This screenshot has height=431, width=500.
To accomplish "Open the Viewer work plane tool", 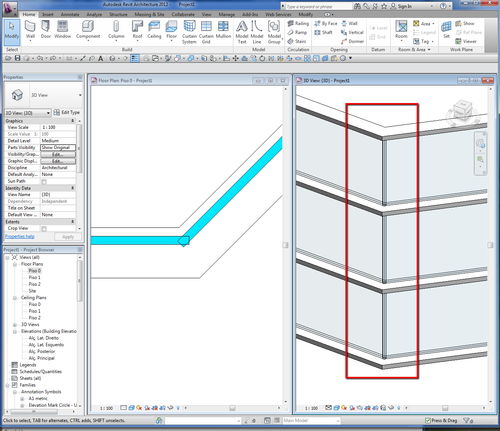I will coord(466,41).
